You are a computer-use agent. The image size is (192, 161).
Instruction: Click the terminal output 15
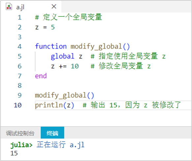(14, 153)
